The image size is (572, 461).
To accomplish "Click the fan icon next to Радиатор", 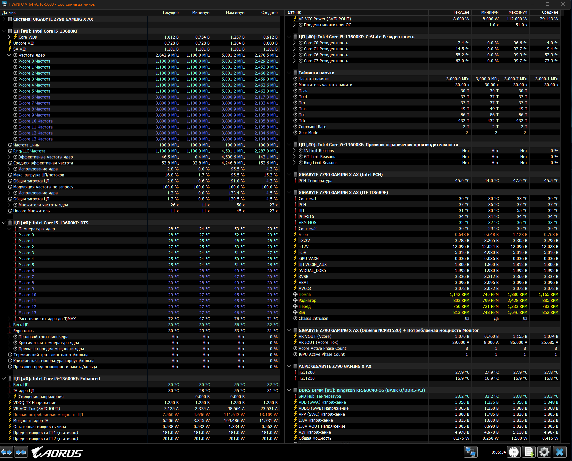I will pyautogui.click(x=295, y=300).
